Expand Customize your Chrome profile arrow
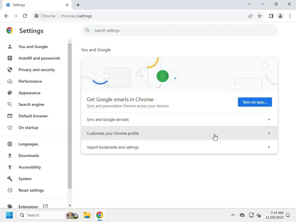The height and width of the screenshot is (222, 296). [269, 133]
